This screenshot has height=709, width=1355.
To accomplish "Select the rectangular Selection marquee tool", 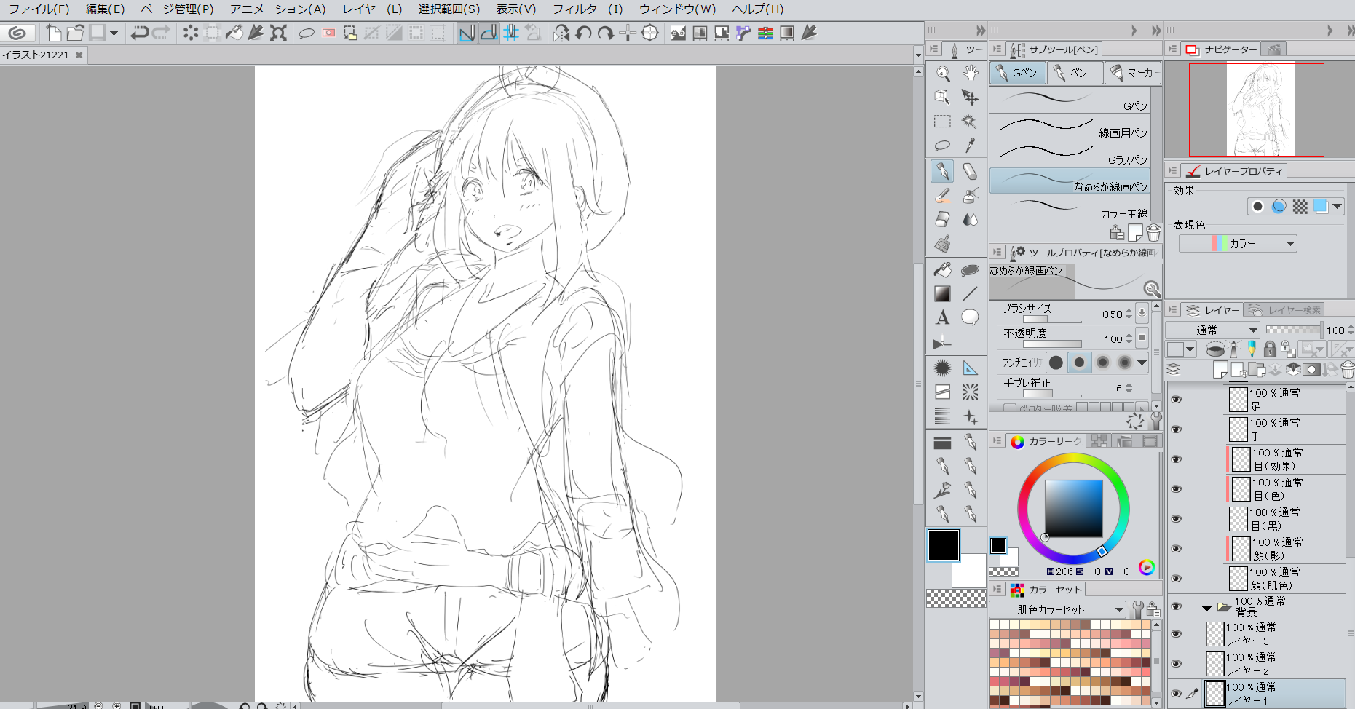I will 943,122.
